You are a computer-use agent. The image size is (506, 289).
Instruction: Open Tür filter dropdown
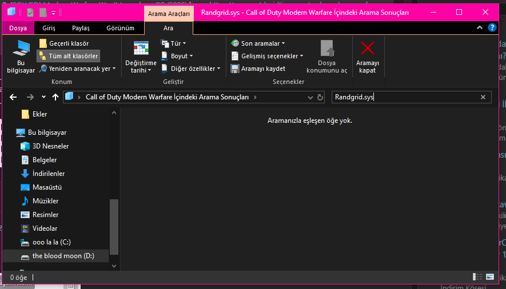pyautogui.click(x=174, y=43)
